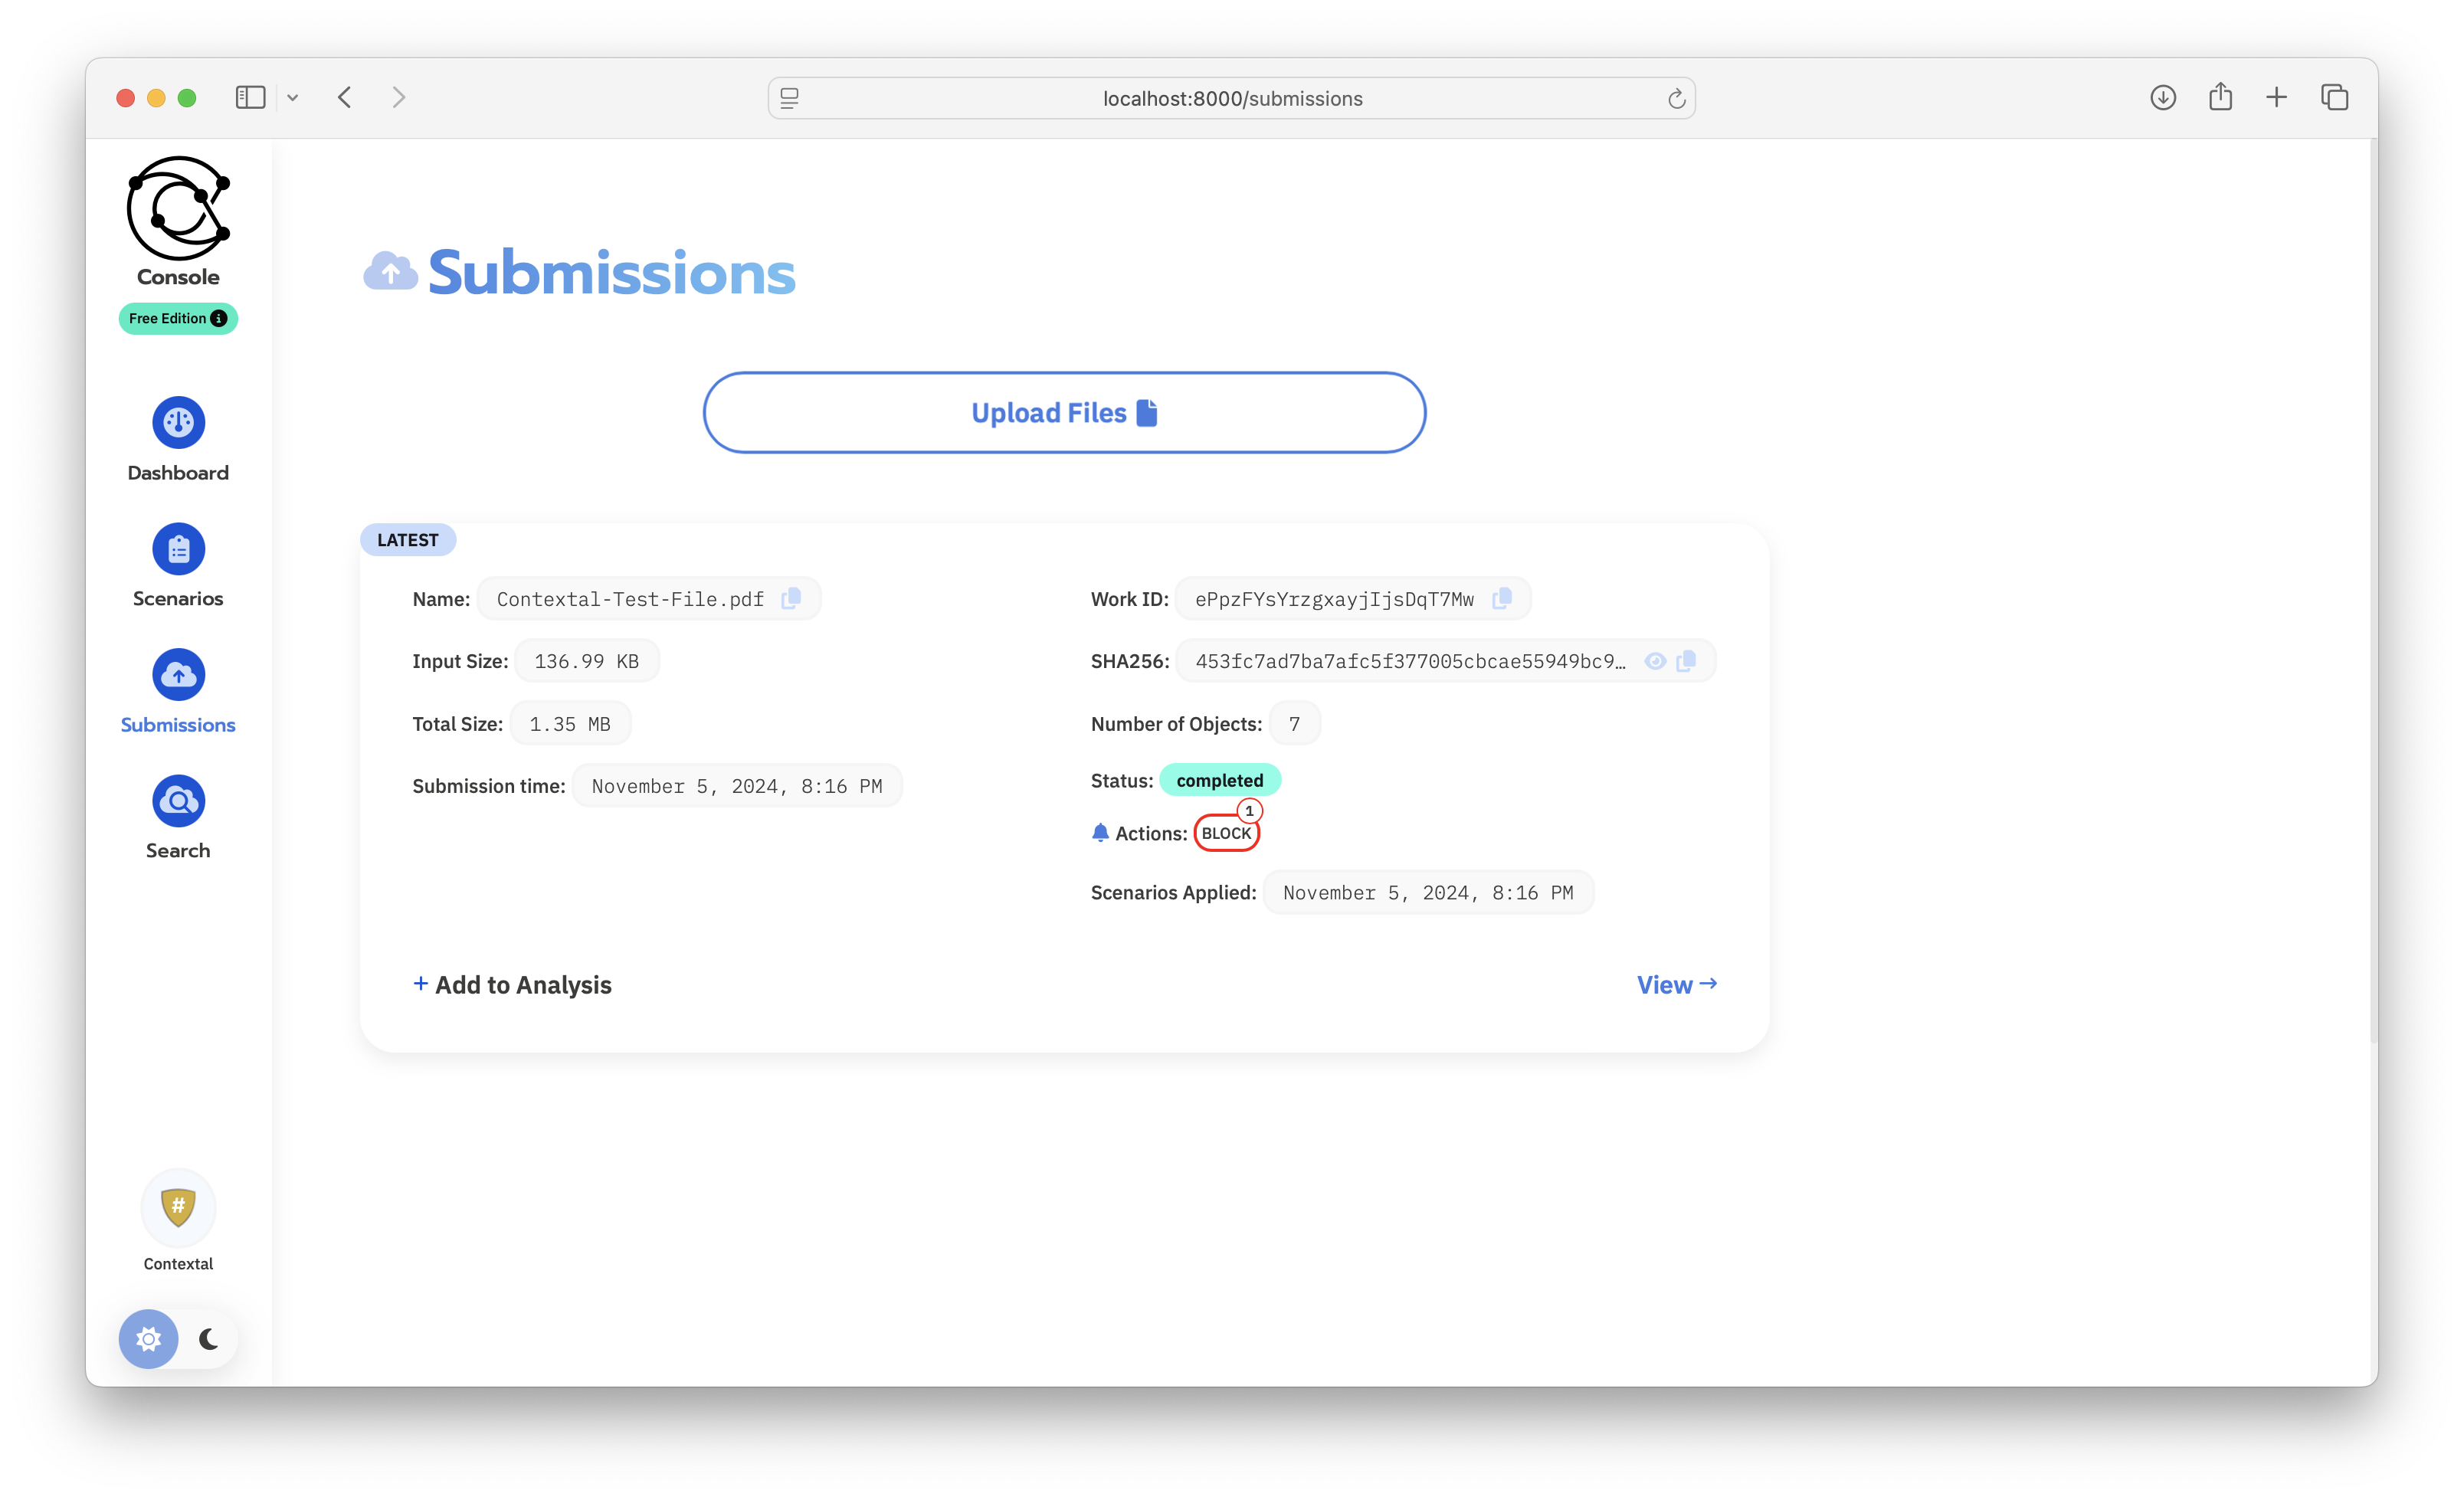Open the Safari tab overview
Viewport: 2464px width, 1500px height.
[2334, 98]
